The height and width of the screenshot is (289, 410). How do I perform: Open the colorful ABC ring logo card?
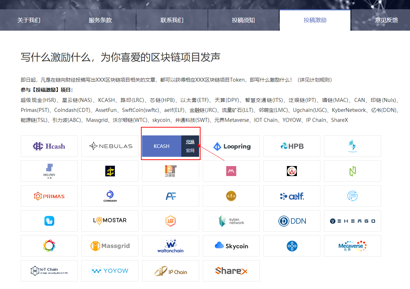click(x=49, y=246)
